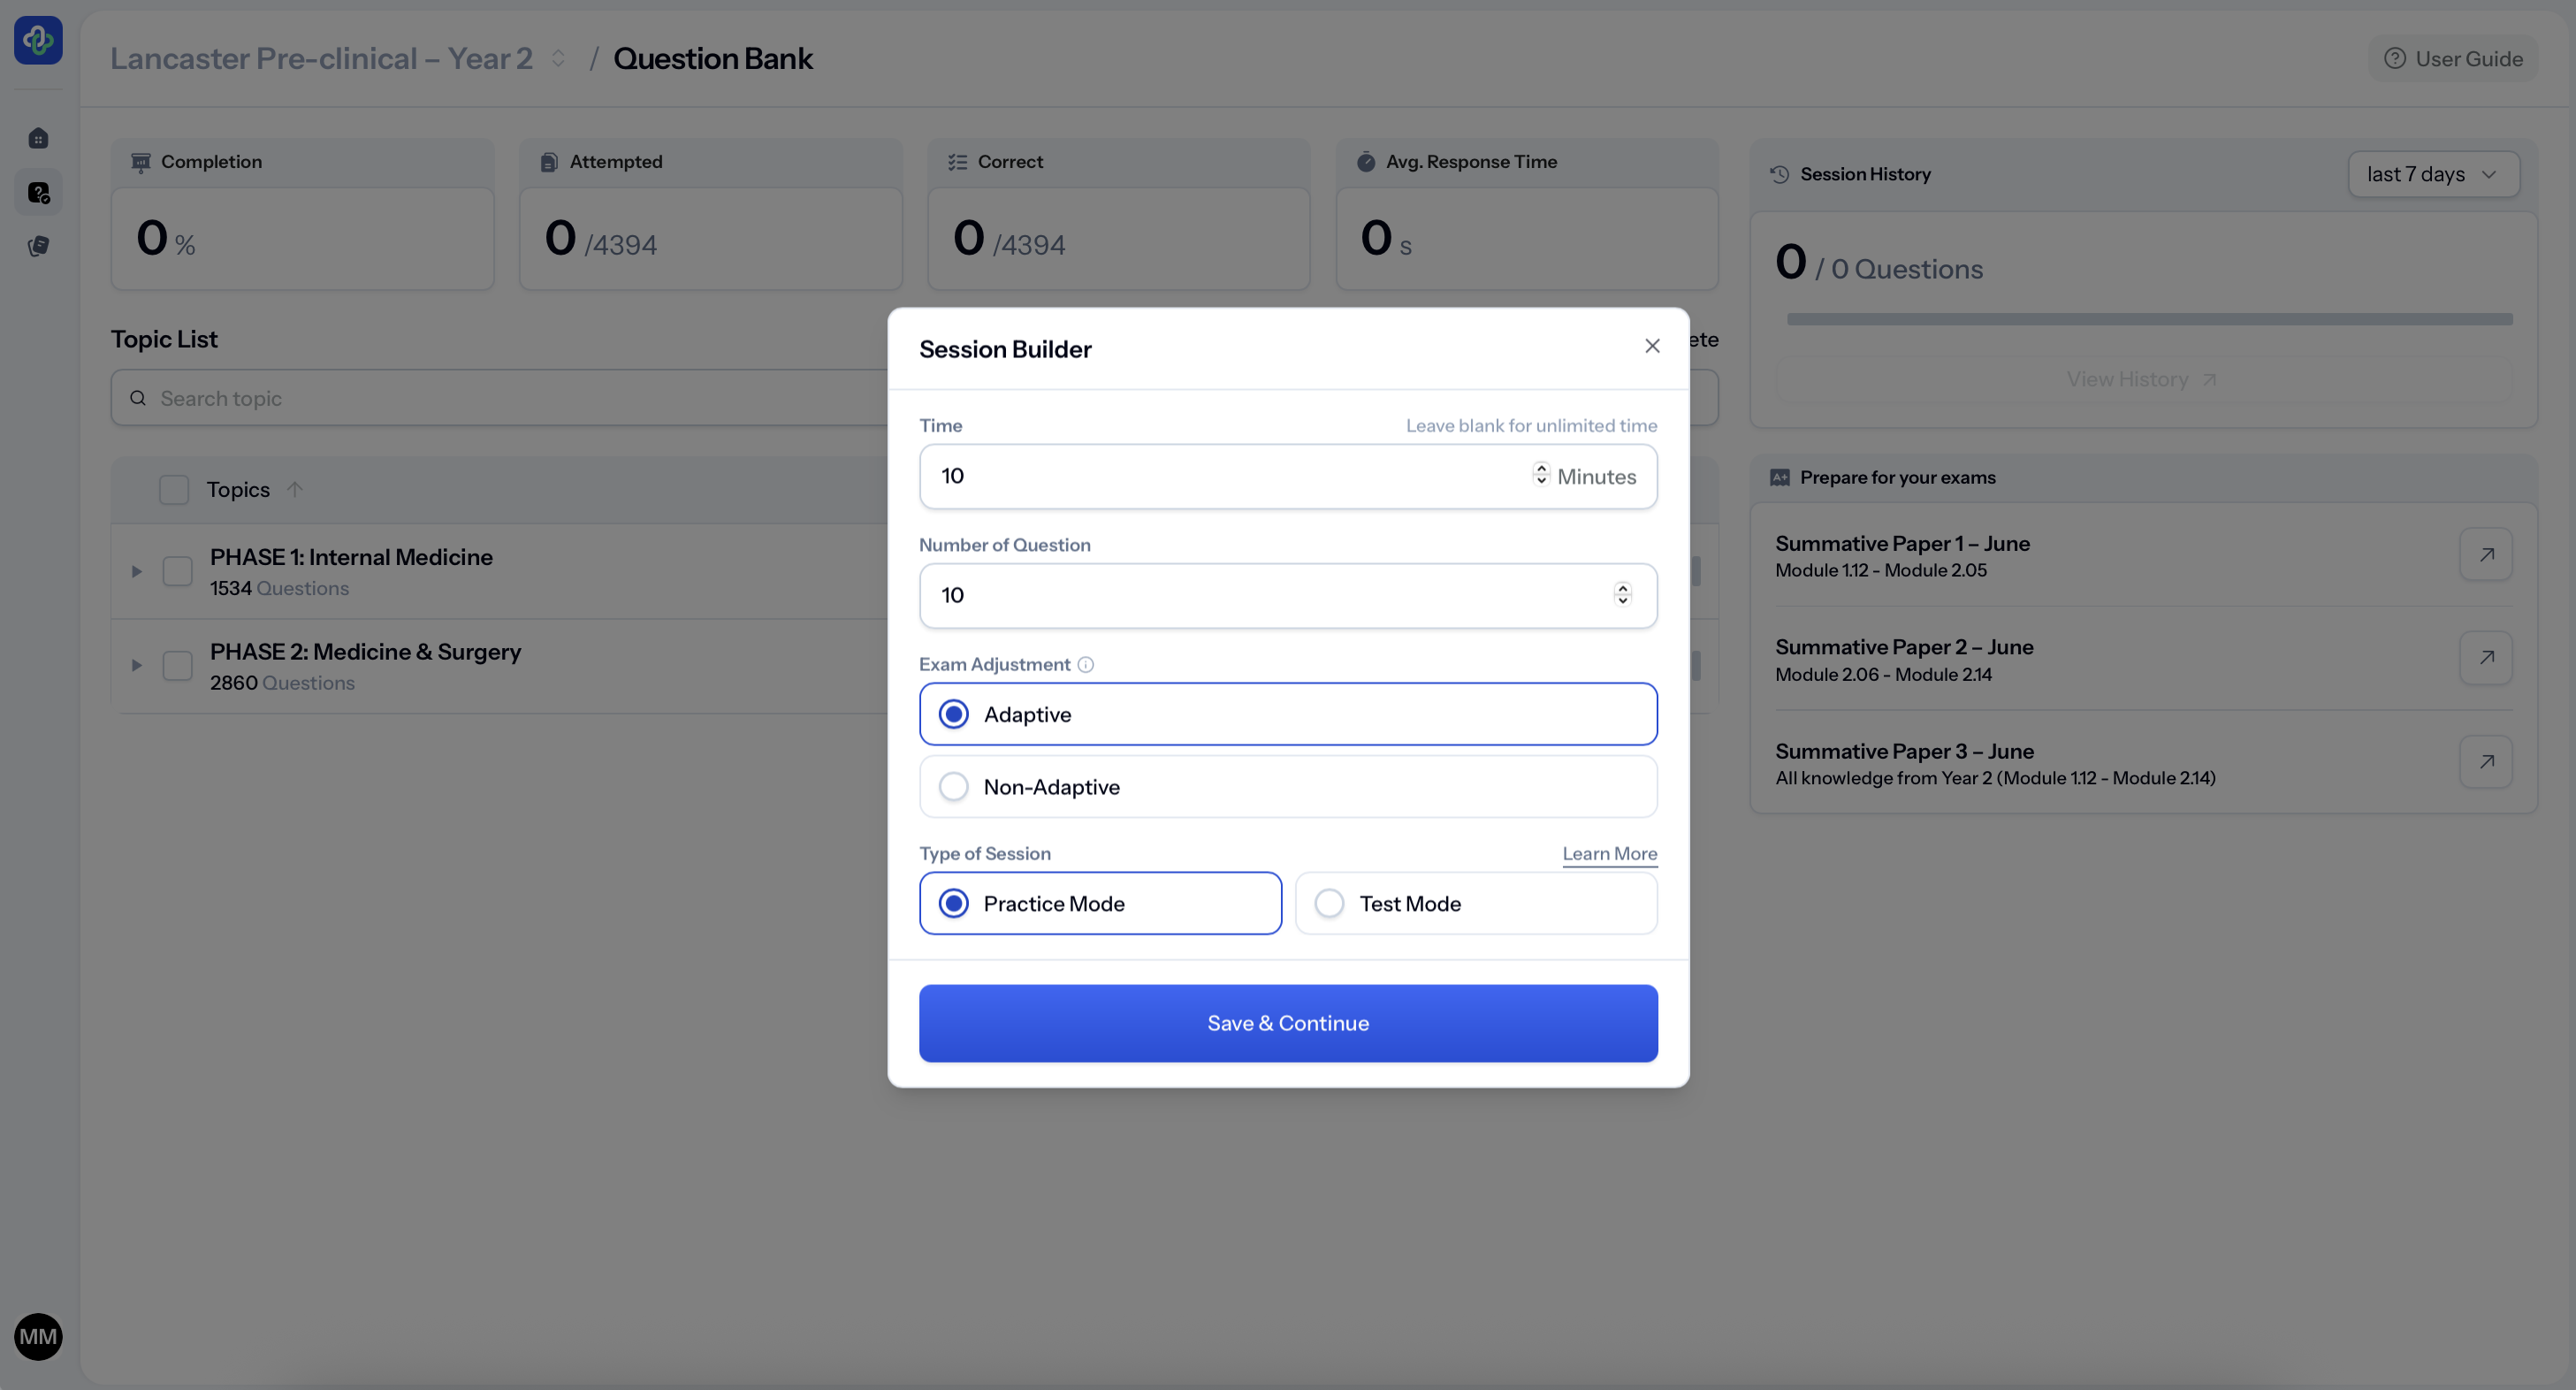This screenshot has height=1390, width=2576.
Task: Click the home icon in left sidebar
Action: click(38, 138)
